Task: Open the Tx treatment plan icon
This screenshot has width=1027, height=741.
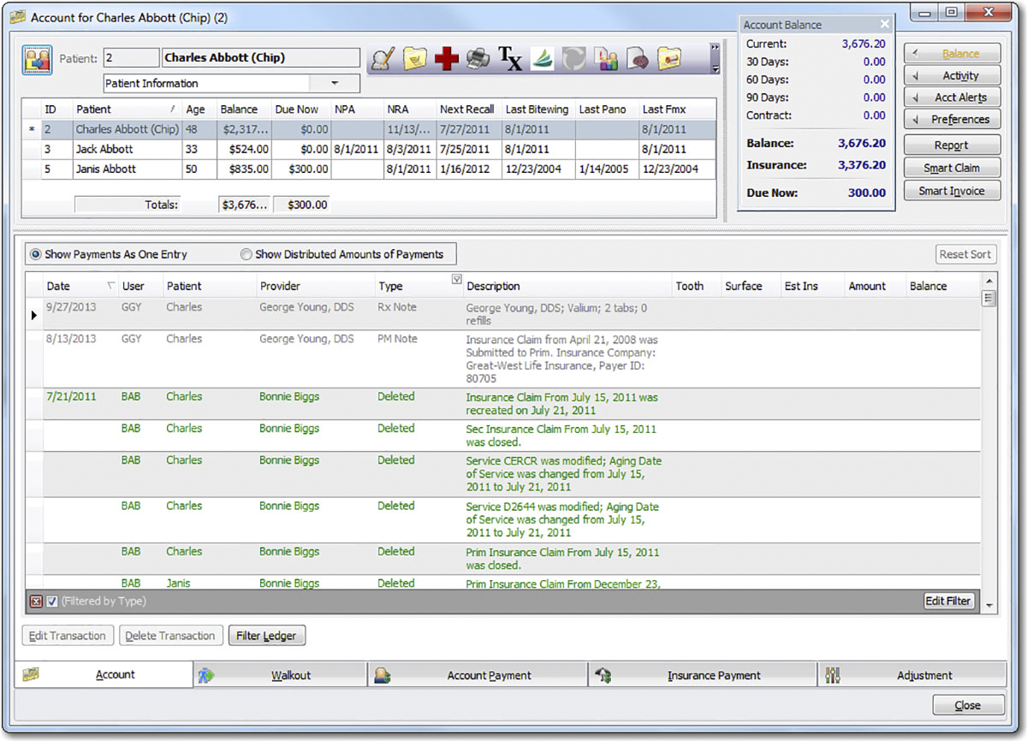Action: (x=510, y=58)
